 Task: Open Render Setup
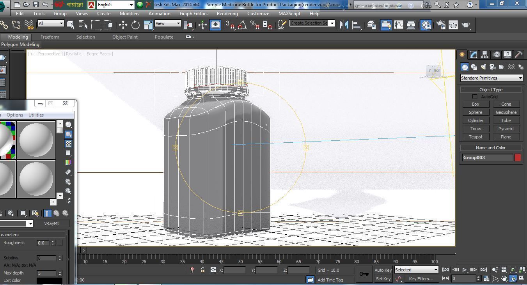tap(441, 25)
